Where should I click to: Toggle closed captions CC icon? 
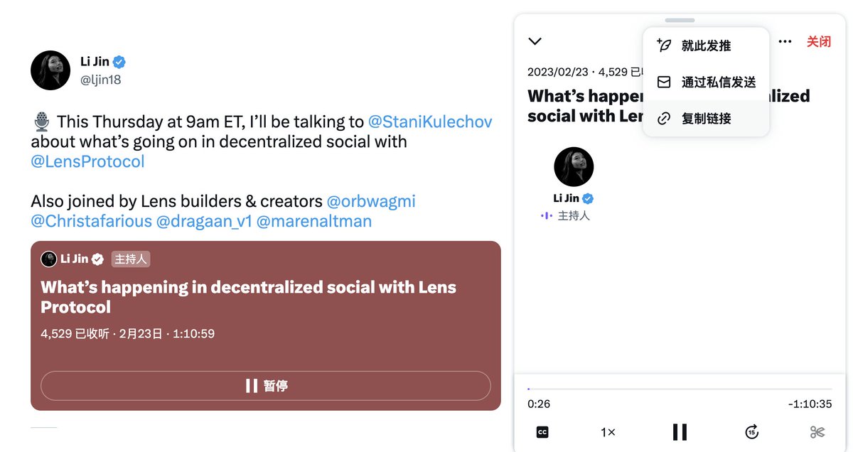(542, 431)
